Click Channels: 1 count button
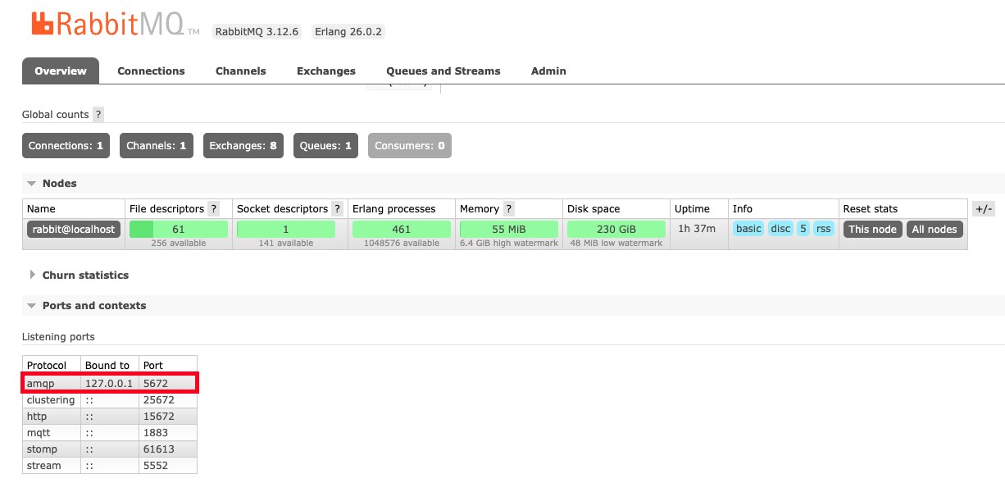 (157, 146)
